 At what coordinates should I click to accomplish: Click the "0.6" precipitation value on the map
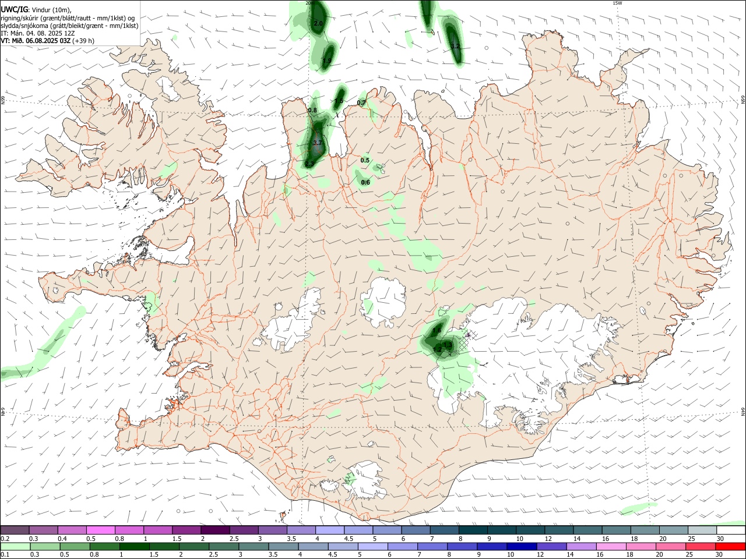(365, 182)
